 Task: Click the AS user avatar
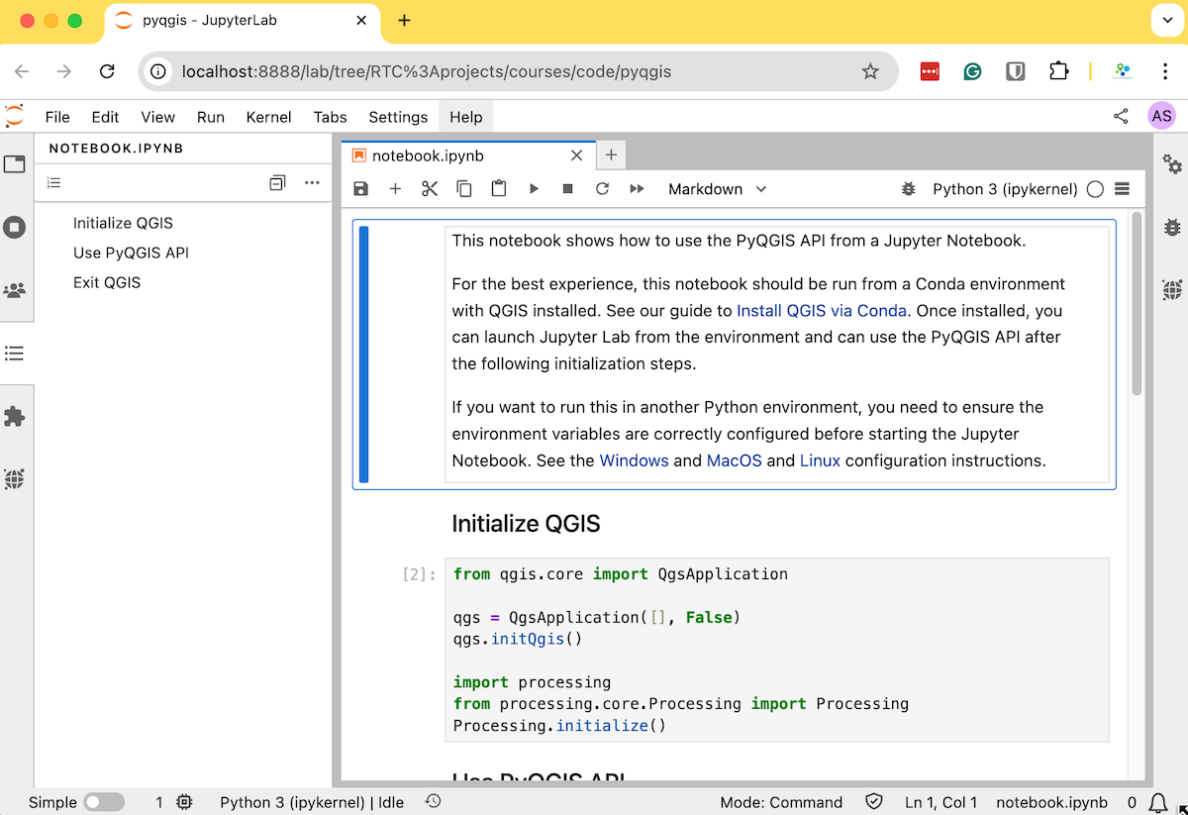click(x=1162, y=116)
